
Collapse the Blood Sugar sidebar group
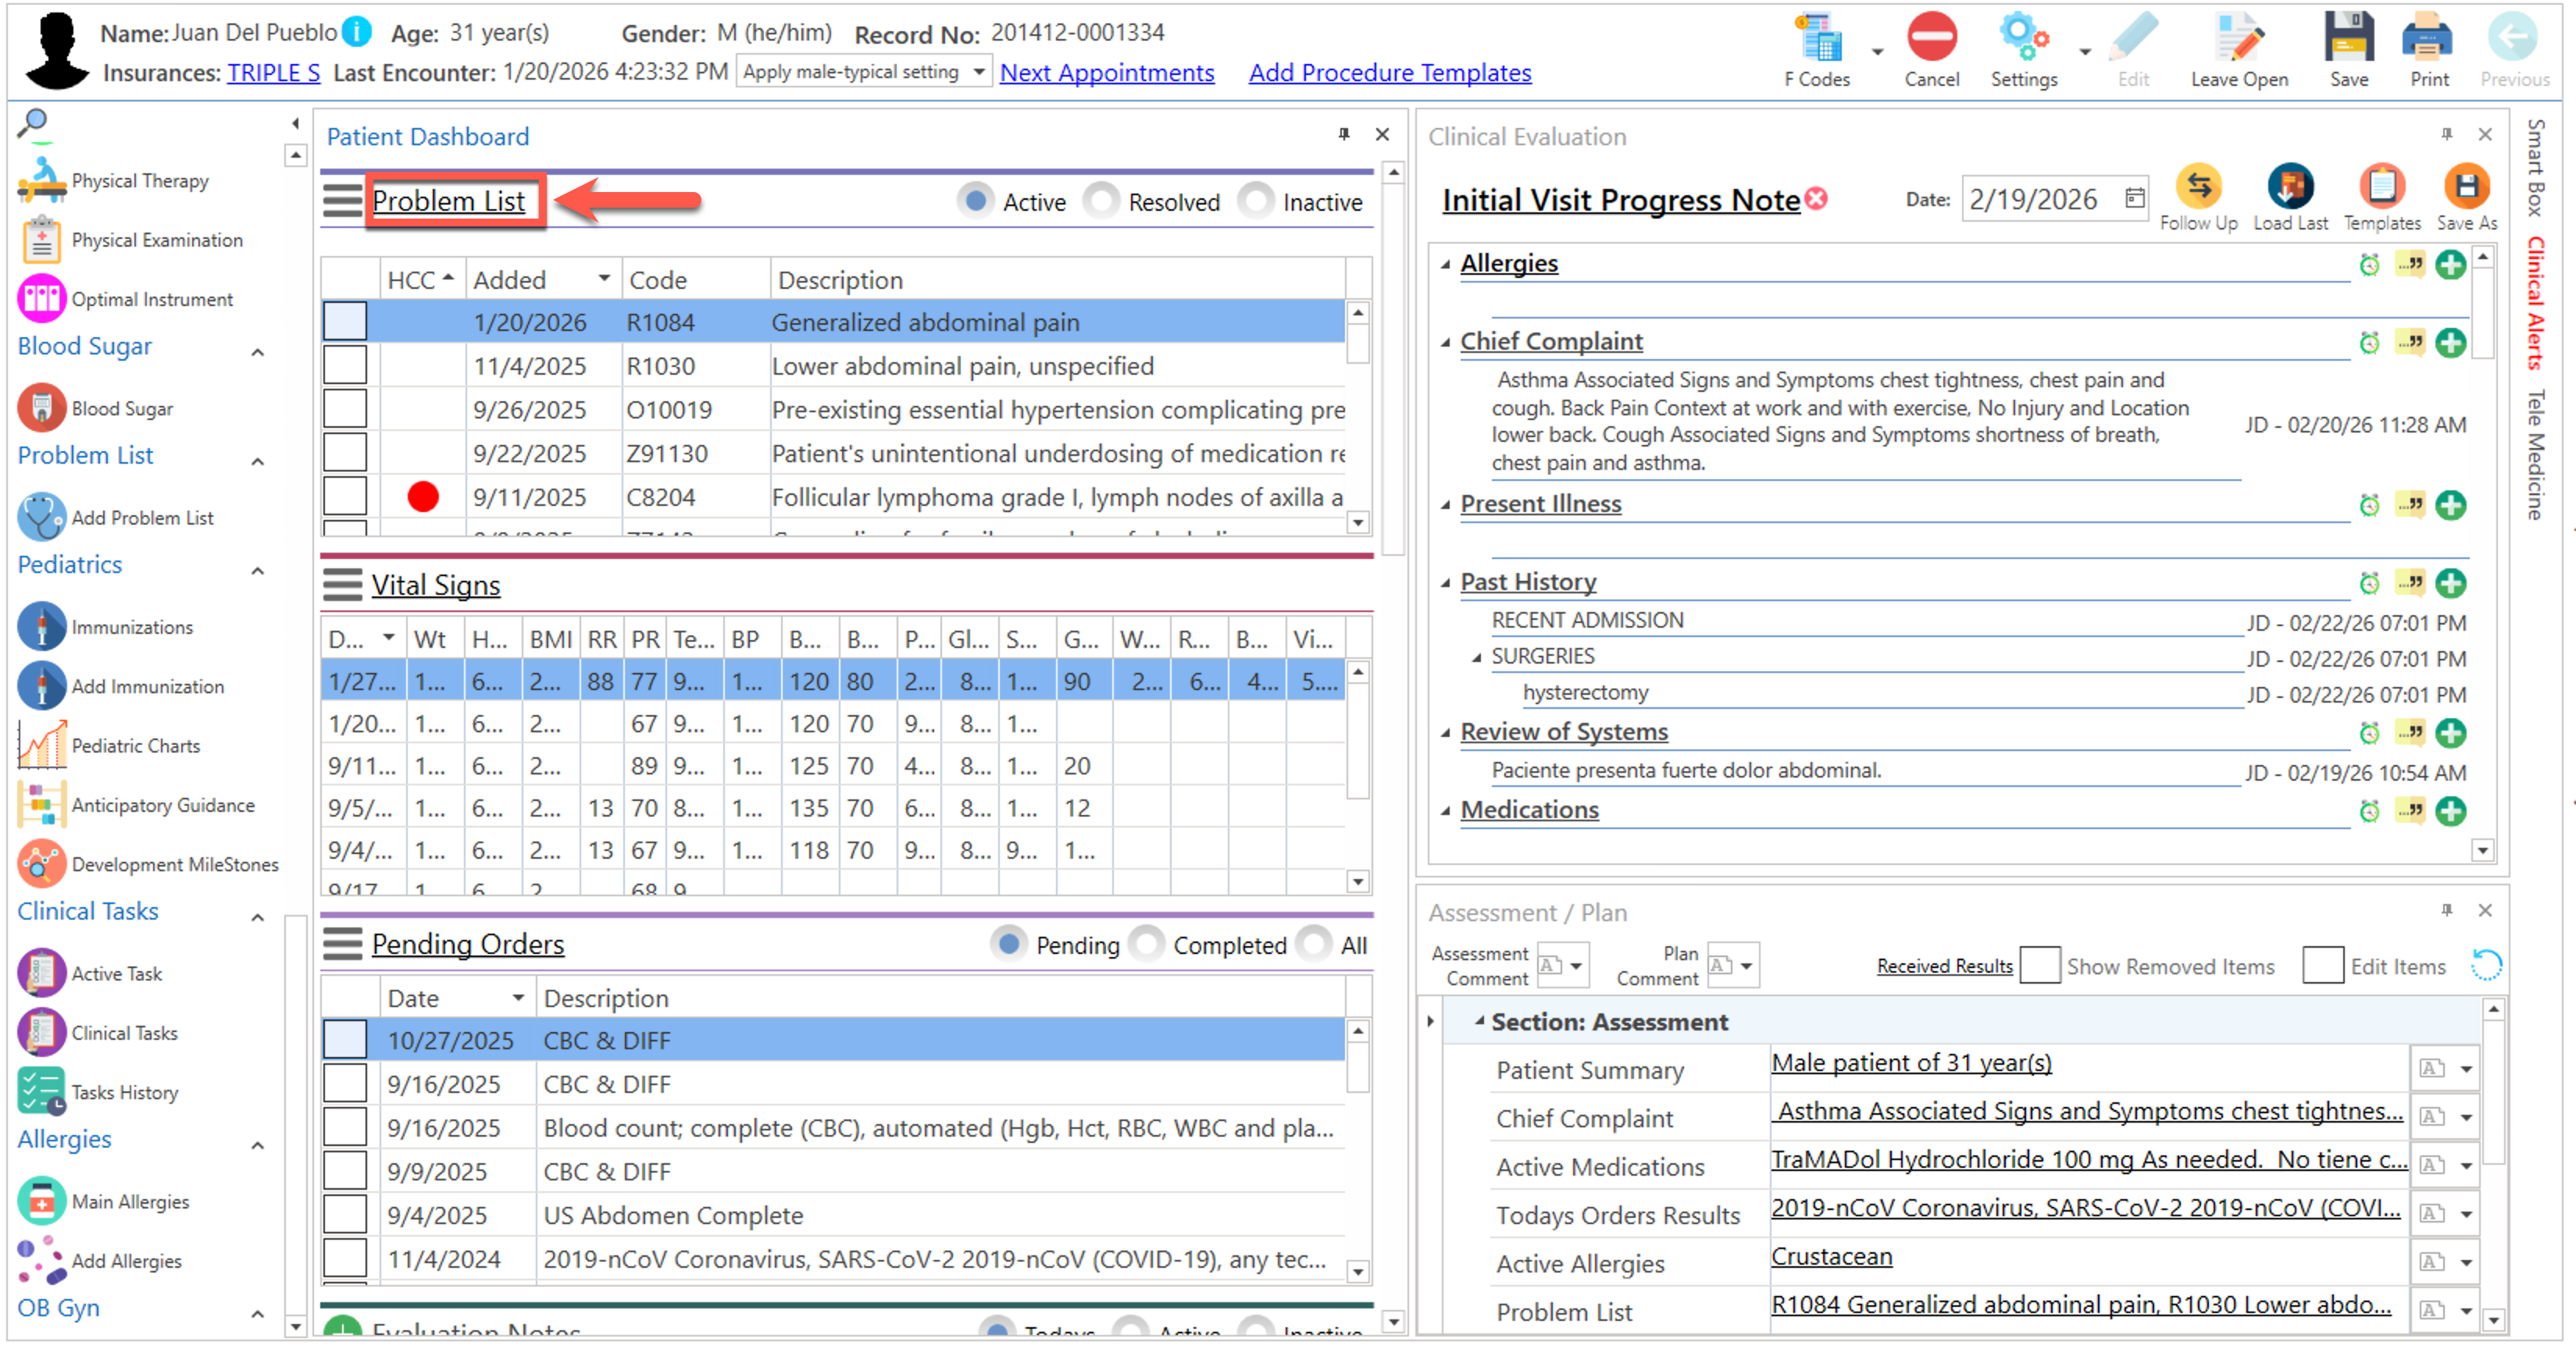click(x=257, y=352)
